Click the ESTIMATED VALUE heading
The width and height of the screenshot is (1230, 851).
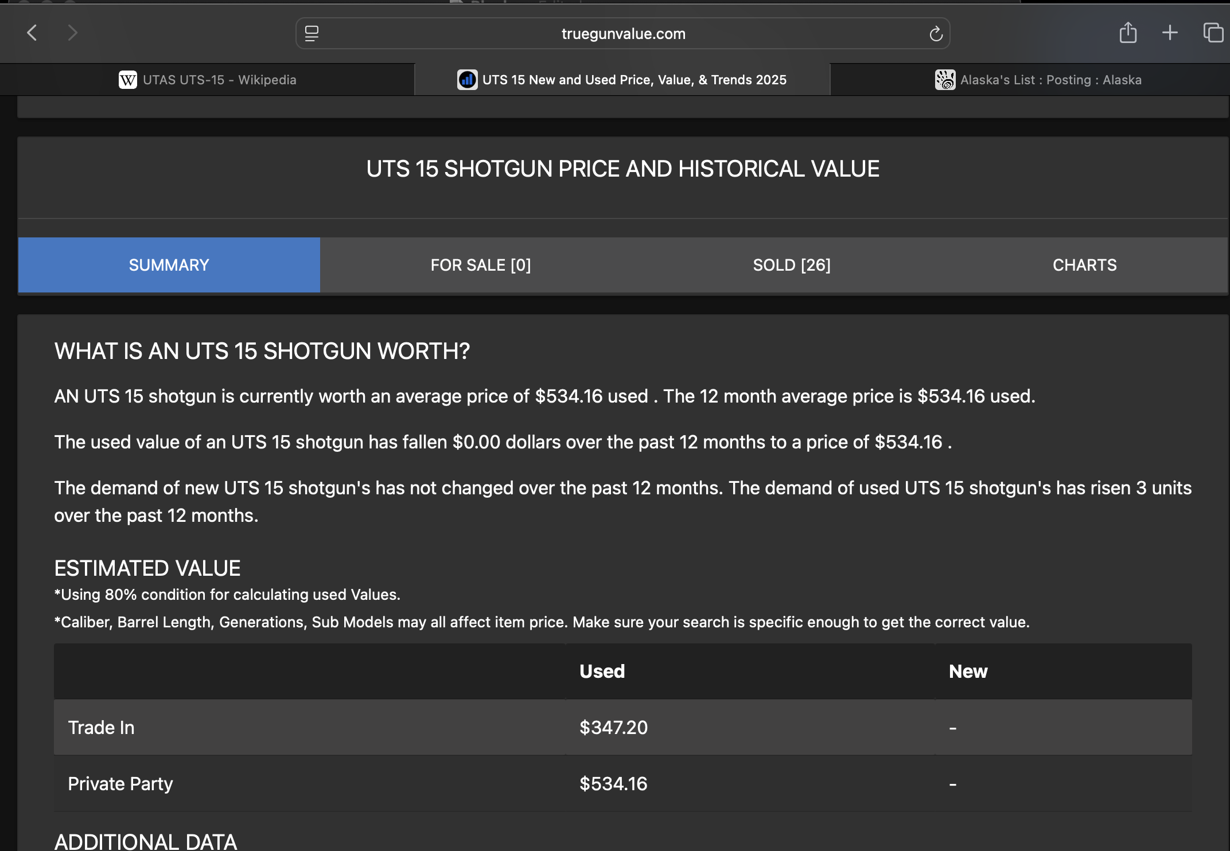(x=147, y=568)
